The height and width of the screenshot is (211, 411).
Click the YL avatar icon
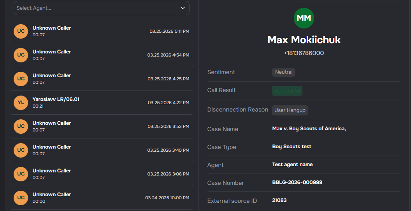point(21,103)
